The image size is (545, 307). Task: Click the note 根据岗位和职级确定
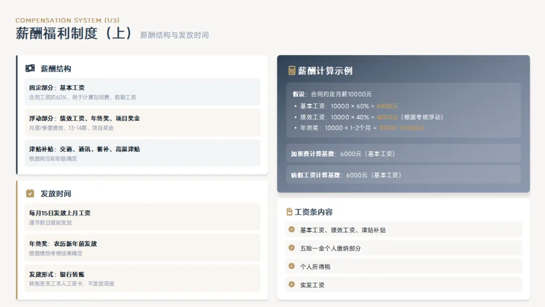pyautogui.click(x=53, y=159)
